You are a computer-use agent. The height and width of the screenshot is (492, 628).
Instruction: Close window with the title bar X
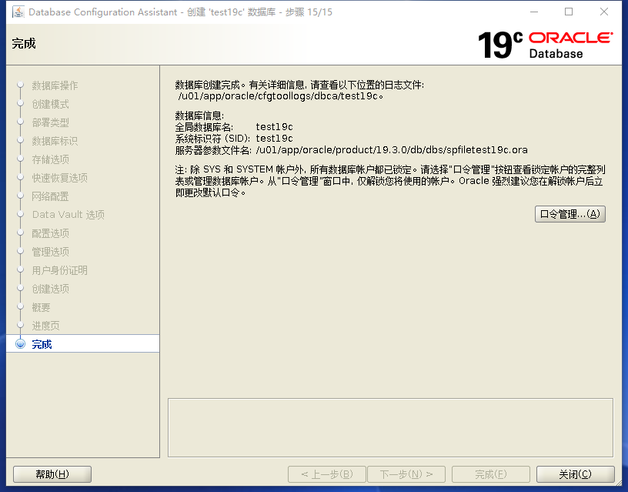click(604, 12)
